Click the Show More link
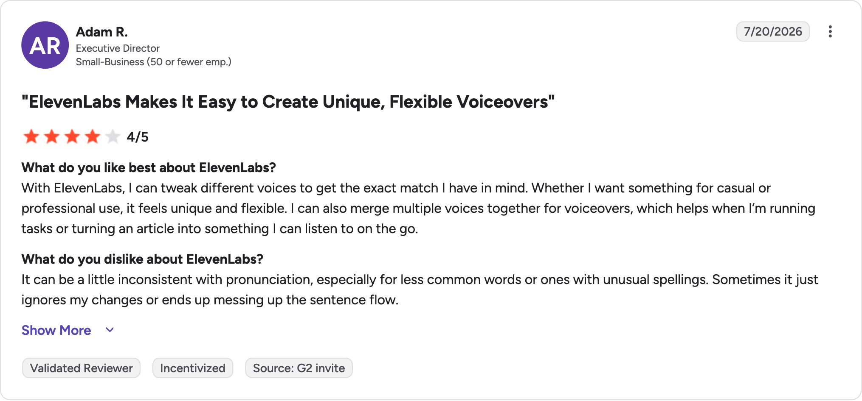The width and height of the screenshot is (862, 401). [x=56, y=330]
